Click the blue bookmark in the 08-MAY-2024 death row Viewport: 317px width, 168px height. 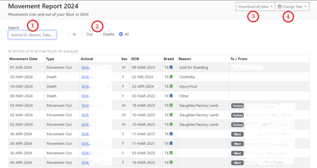[171, 96]
